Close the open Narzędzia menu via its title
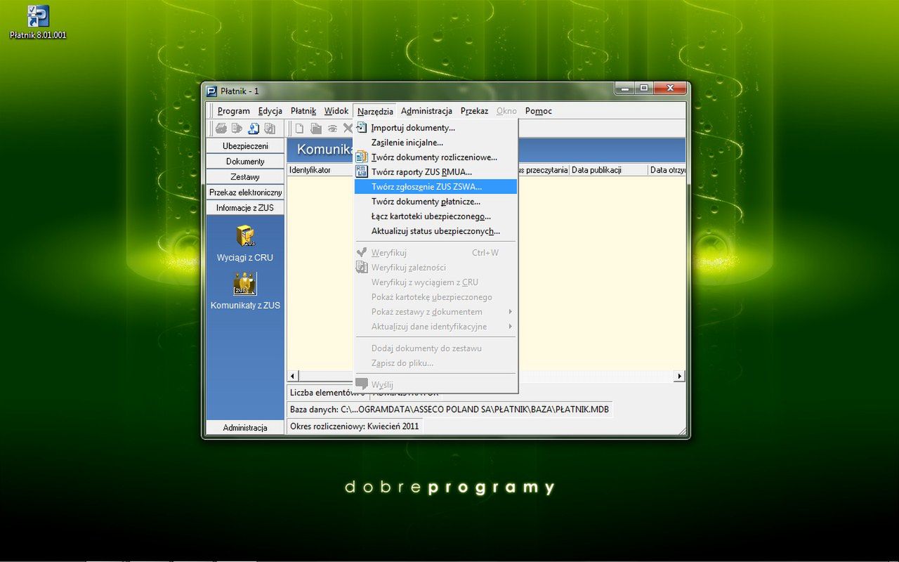Viewport: 899px width, 562px height. pyautogui.click(x=375, y=111)
